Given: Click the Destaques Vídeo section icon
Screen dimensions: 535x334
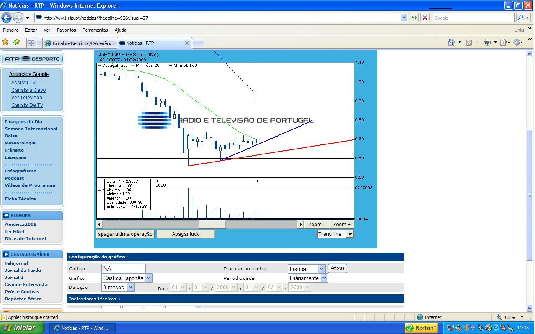Looking at the screenshot, I should click(6, 254).
